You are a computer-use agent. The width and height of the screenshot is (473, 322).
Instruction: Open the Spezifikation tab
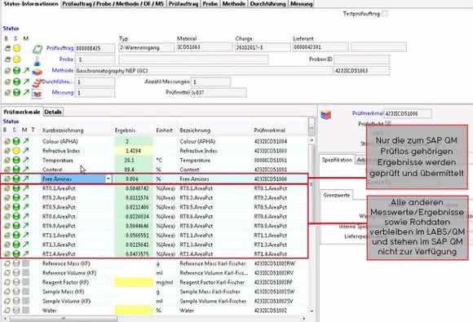pos(337,160)
